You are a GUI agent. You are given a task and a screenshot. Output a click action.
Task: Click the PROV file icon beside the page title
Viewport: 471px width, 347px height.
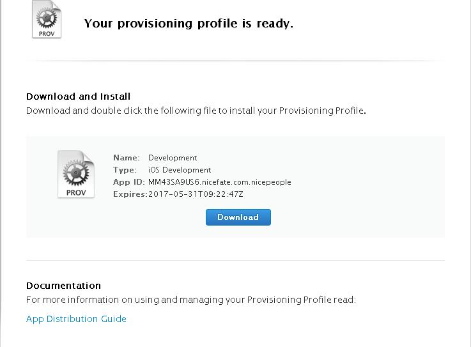click(x=47, y=19)
